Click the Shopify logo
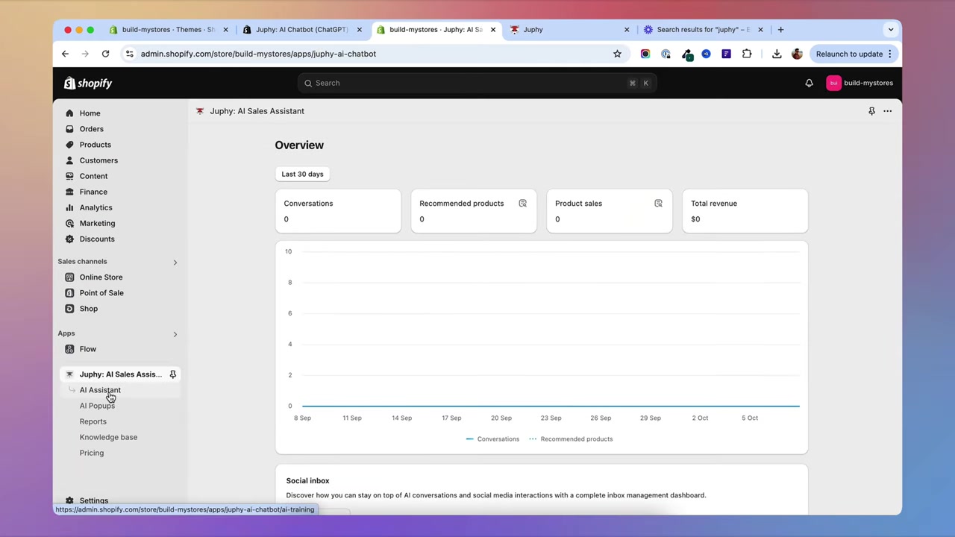955x537 pixels. [x=88, y=83]
